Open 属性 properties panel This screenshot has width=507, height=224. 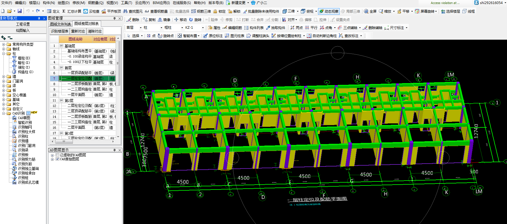click(214, 28)
